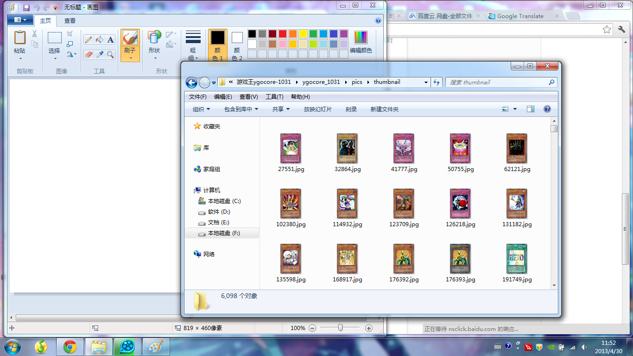The height and width of the screenshot is (356, 633).
Task: Click the Copy icon in Paint clipboard group
Action: 34,44
